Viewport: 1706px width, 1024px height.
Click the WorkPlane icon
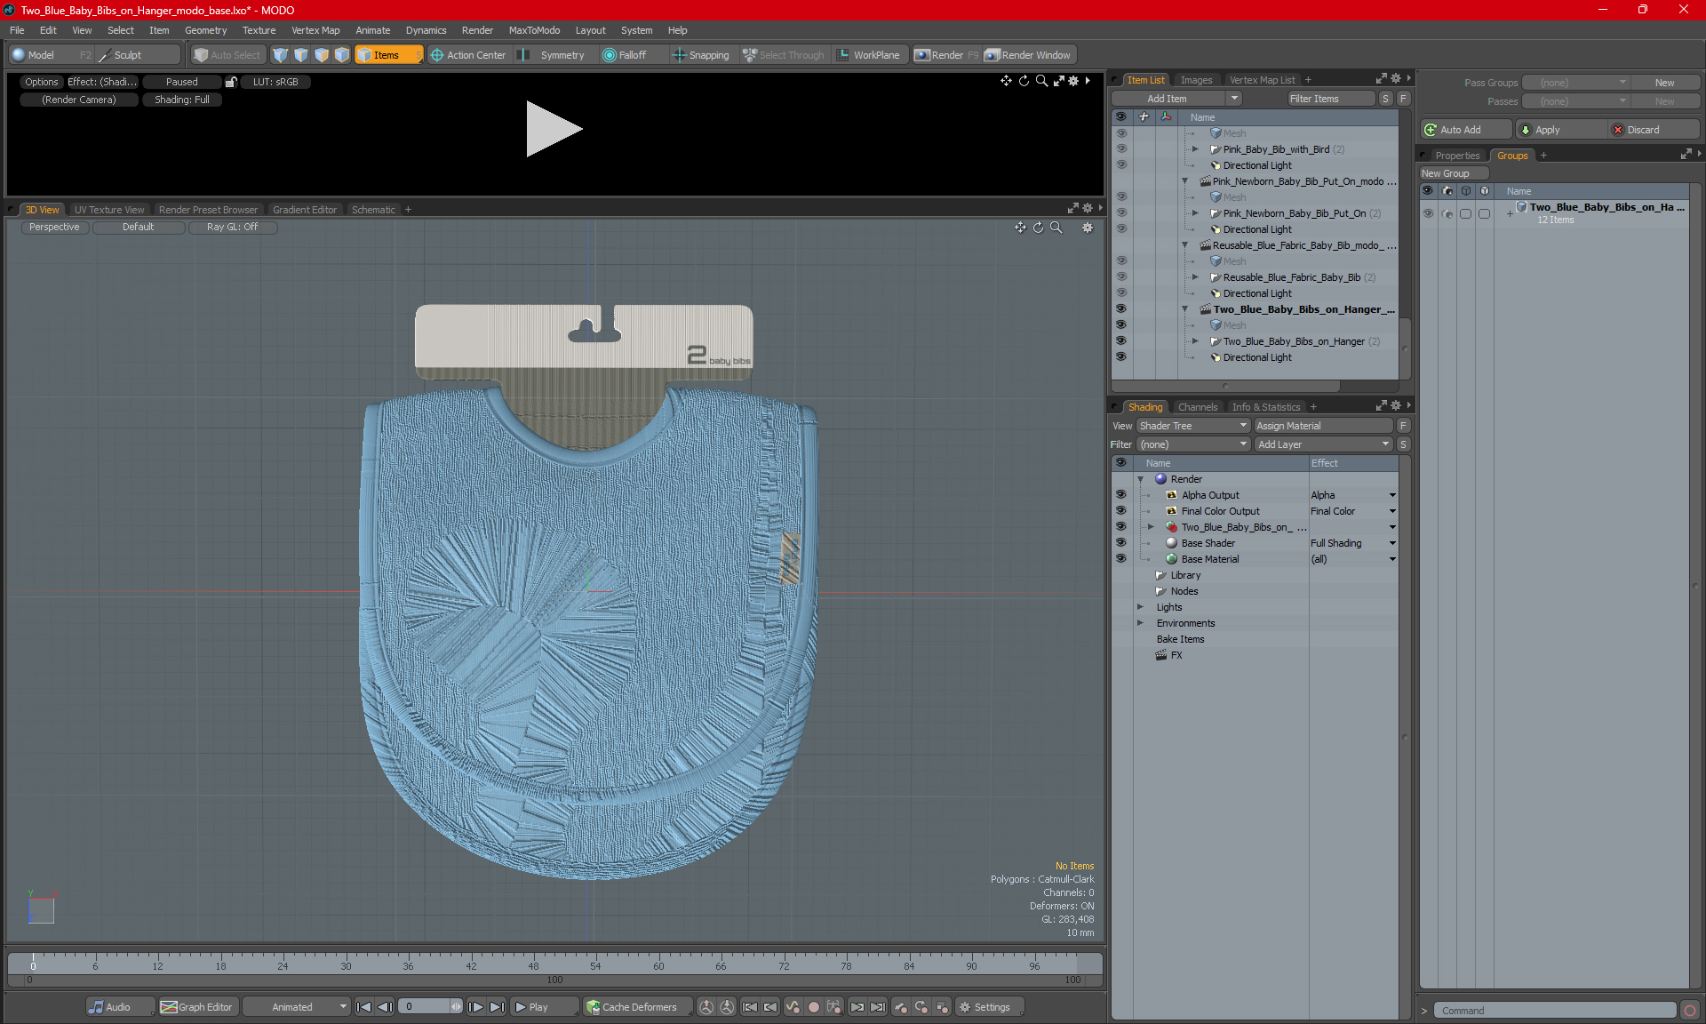[x=843, y=55]
